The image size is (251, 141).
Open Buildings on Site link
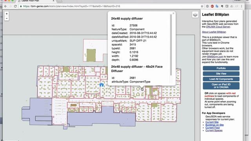pos(215,125)
